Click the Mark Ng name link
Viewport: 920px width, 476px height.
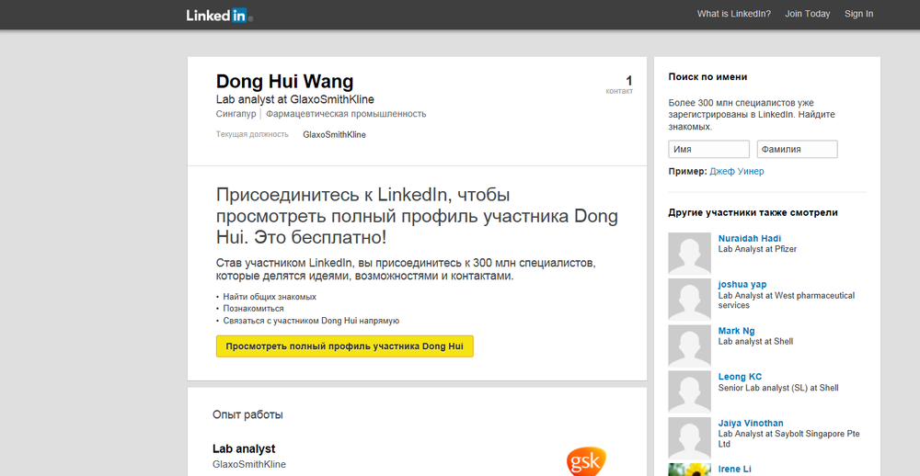[736, 331]
